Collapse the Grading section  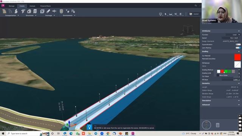[239, 51]
